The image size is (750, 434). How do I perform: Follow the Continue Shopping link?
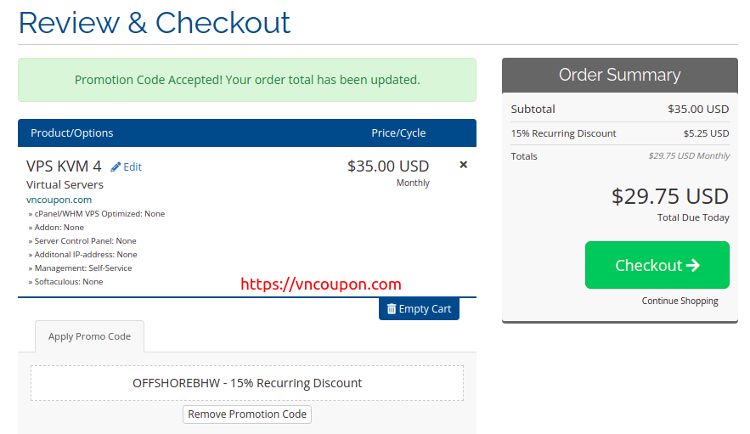(680, 301)
